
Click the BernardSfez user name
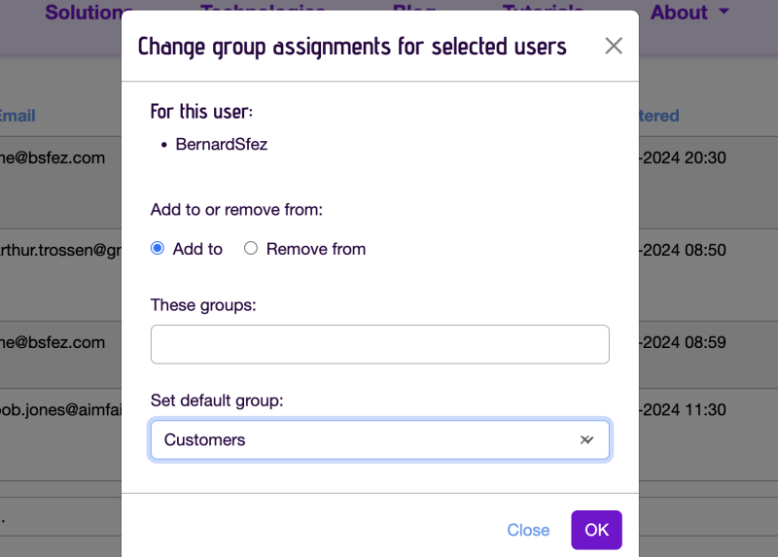coord(222,144)
